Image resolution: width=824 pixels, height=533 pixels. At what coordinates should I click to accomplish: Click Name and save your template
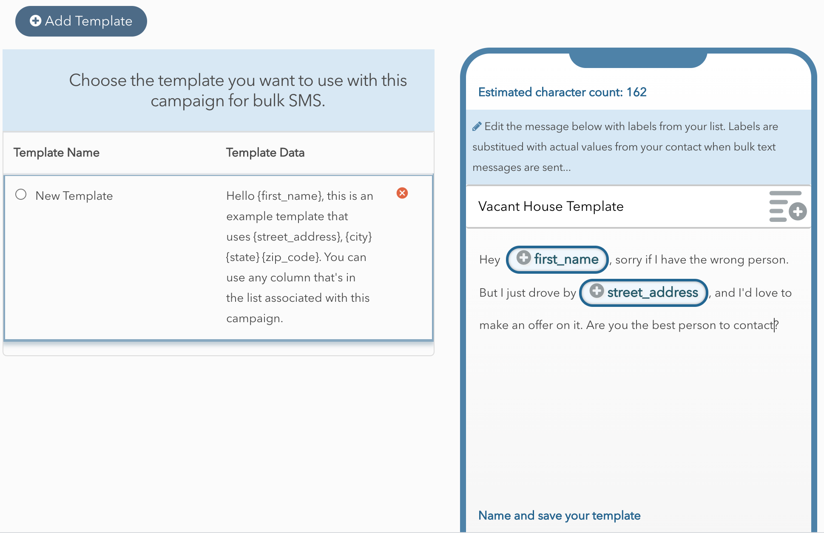(560, 516)
